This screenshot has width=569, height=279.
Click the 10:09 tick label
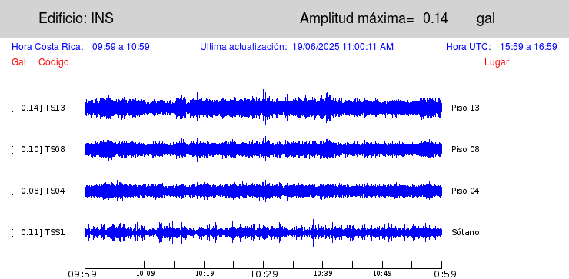144,273
